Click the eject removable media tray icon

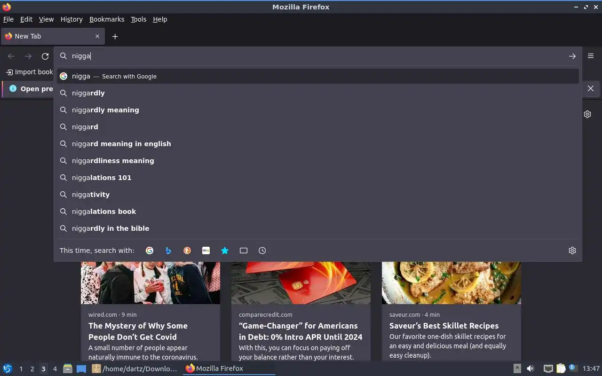coord(517,368)
